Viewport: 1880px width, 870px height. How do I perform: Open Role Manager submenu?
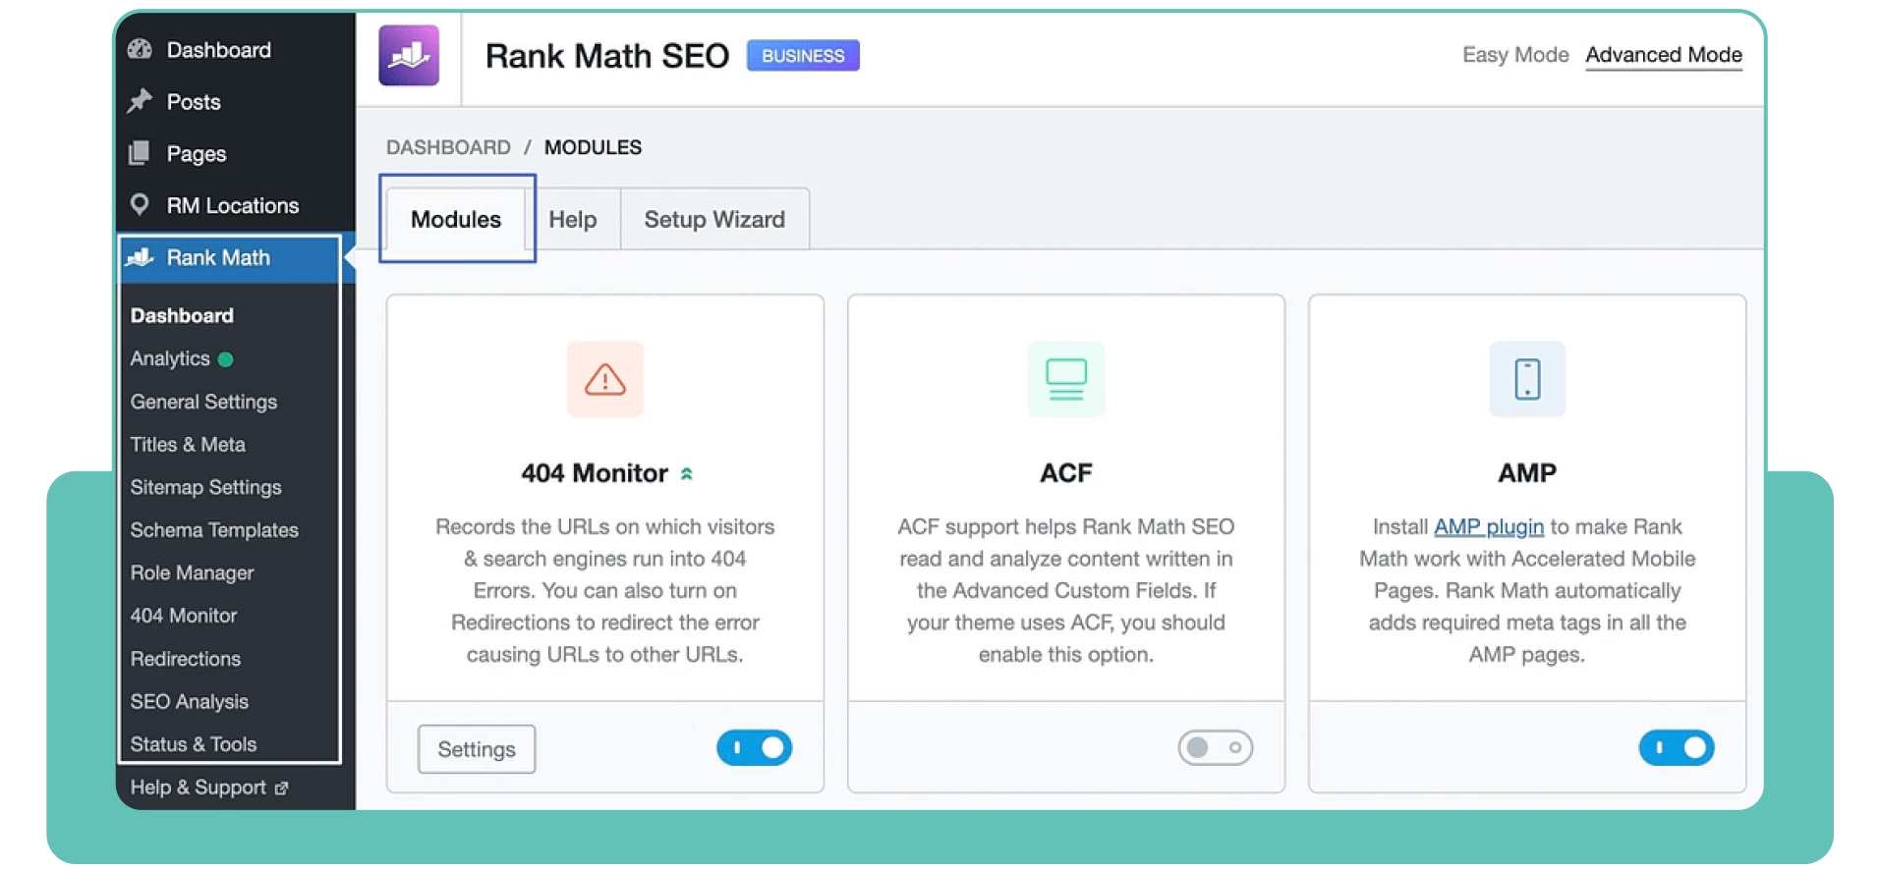pos(192,572)
